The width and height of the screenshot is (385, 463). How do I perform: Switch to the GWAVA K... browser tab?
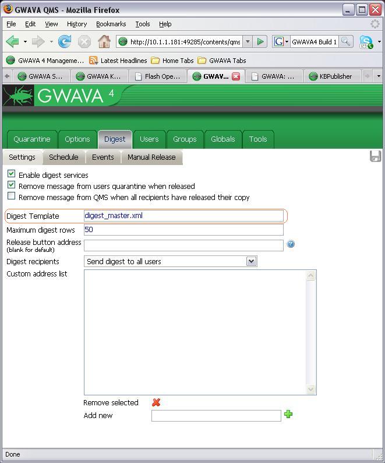[99, 76]
